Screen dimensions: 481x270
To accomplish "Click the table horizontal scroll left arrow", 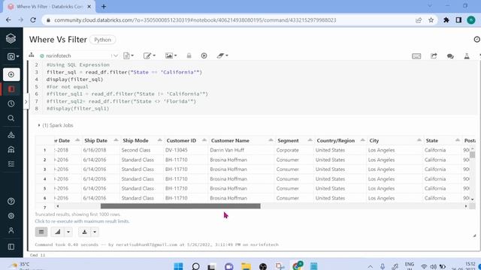I will [x=57, y=206].
